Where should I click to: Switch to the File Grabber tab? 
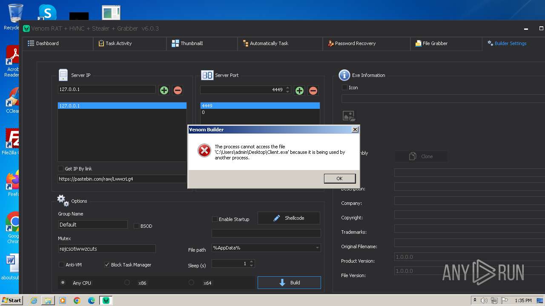click(446, 43)
